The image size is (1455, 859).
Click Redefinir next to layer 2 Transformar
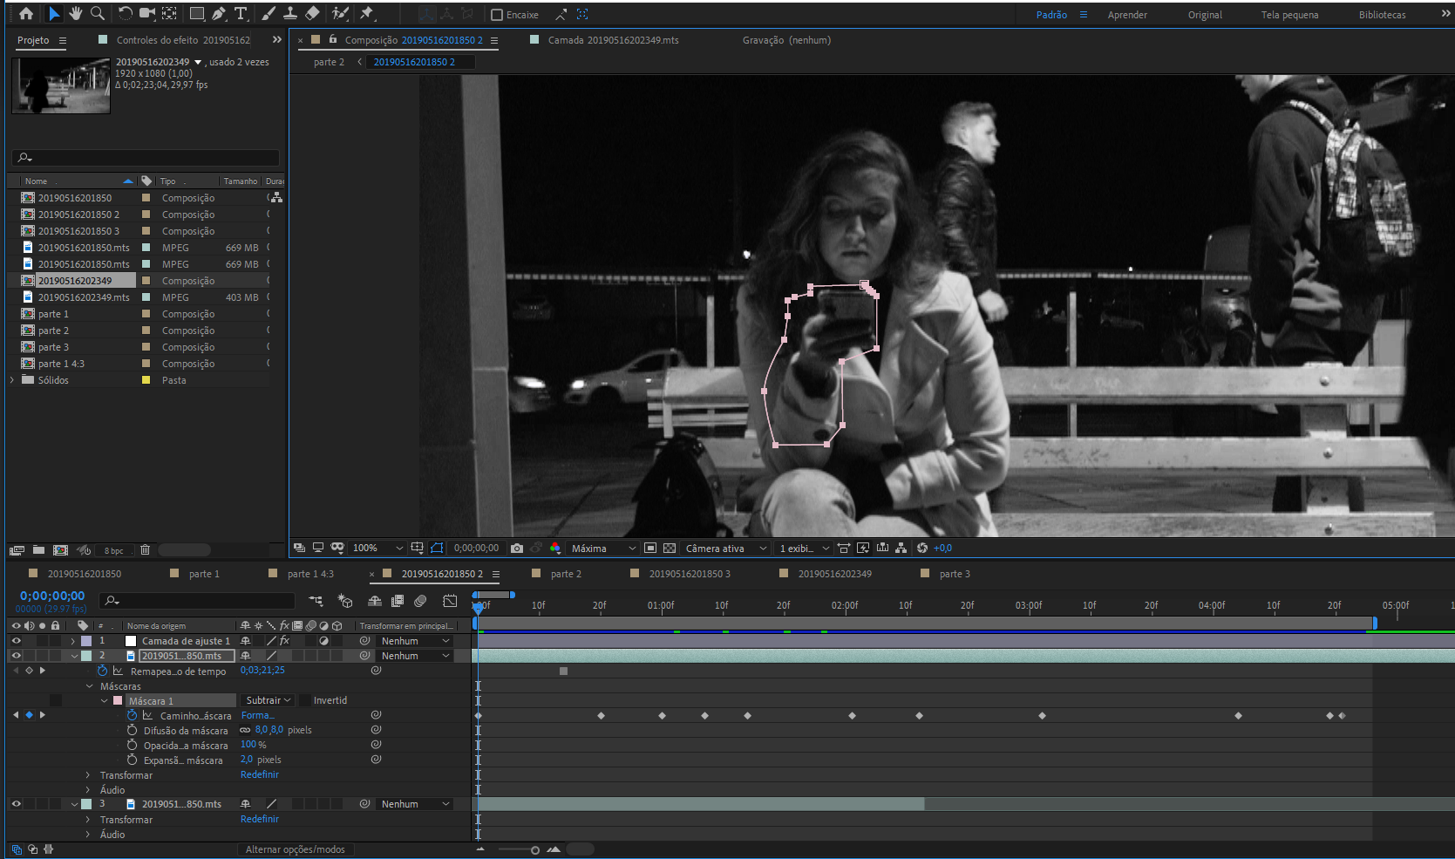pos(260,774)
